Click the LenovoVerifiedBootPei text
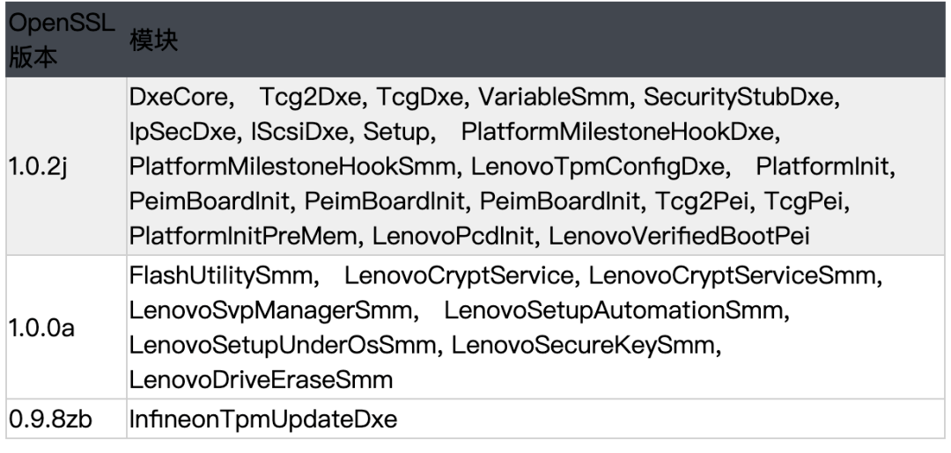Image resolution: width=951 pixels, height=453 pixels. point(679,236)
